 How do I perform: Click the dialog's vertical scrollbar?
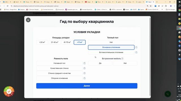150,57
